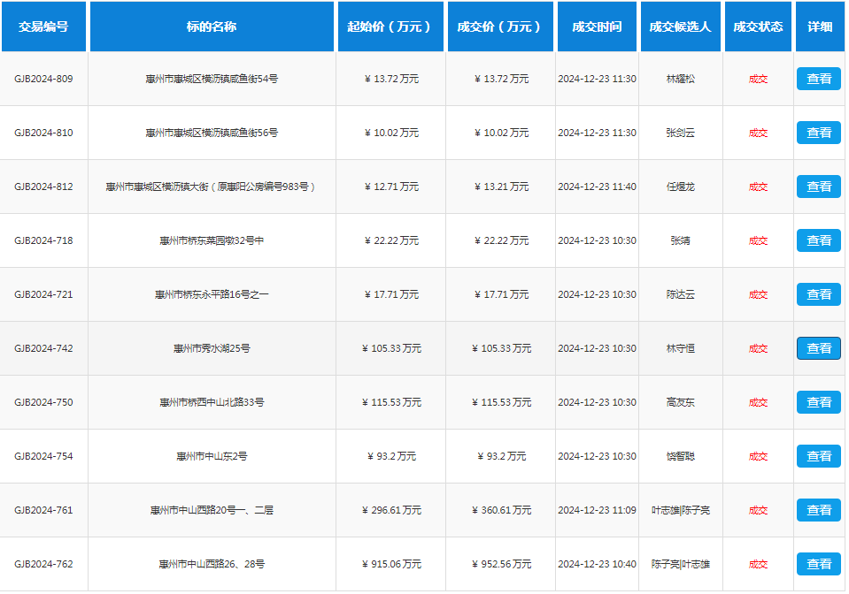Select the 惠州市中山东2号 property name
The image size is (849, 594).
point(212,456)
